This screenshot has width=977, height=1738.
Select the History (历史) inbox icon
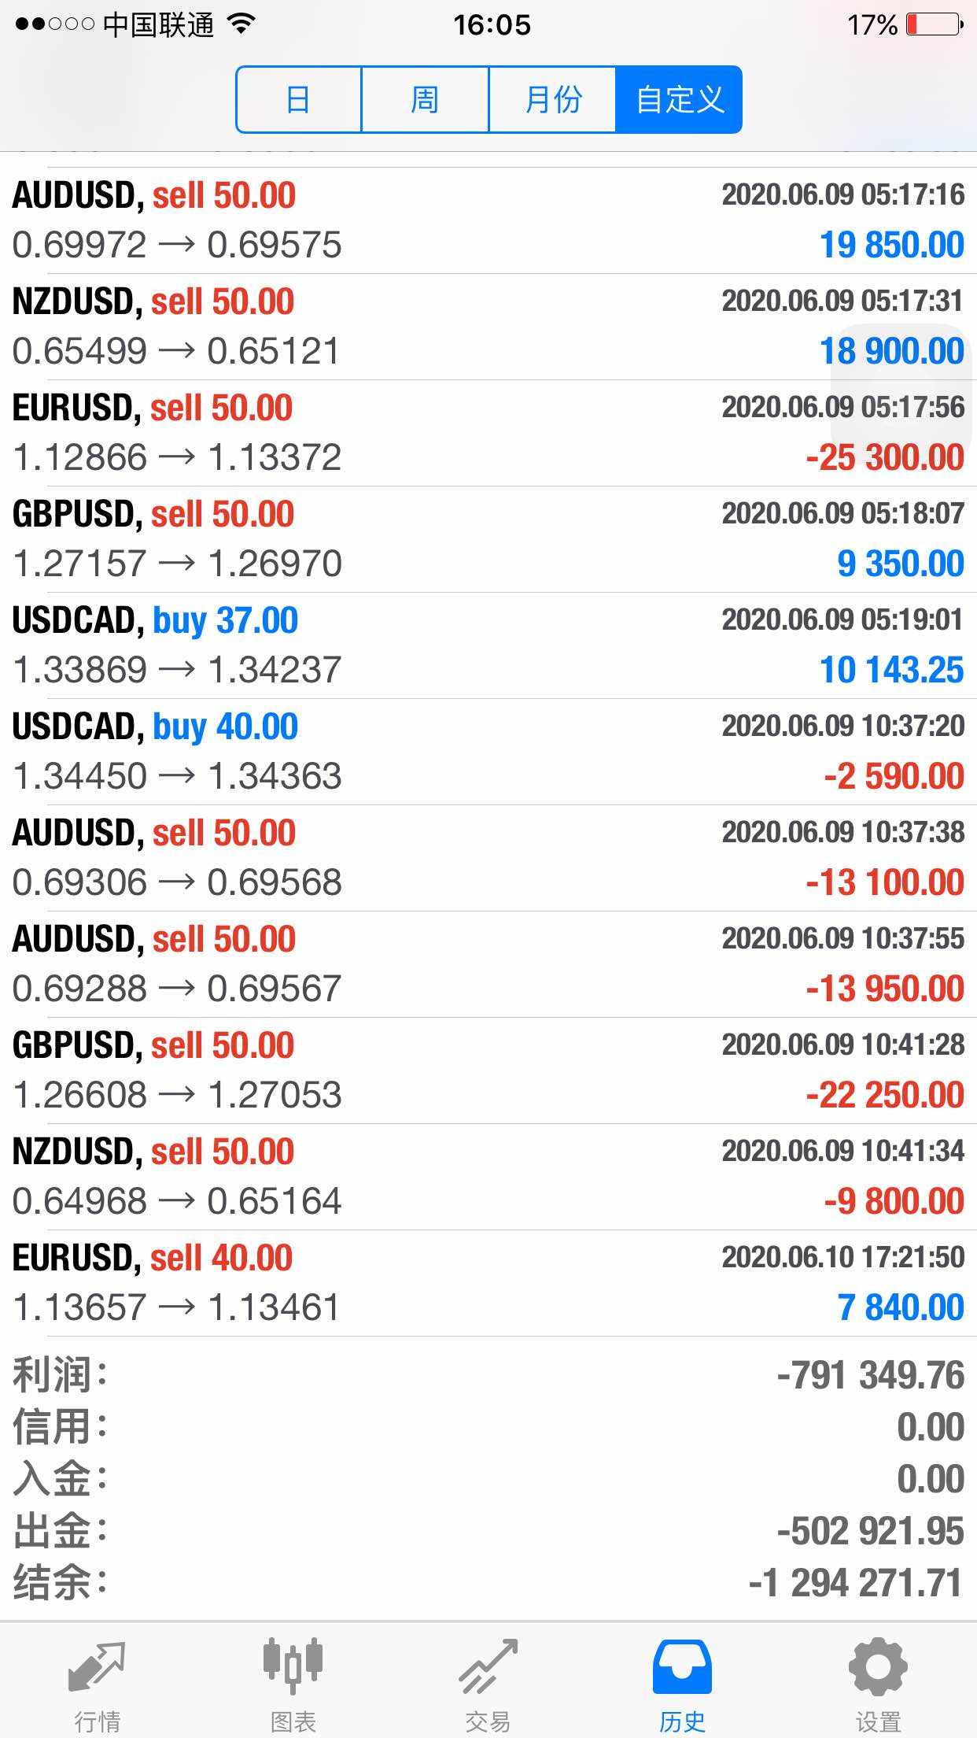(682, 1666)
